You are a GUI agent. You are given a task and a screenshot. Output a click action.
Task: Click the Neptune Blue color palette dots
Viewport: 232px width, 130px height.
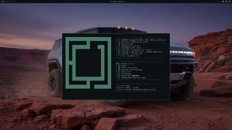136,76
